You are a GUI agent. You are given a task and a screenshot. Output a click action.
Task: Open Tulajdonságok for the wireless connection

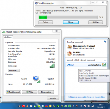click(13, 92)
